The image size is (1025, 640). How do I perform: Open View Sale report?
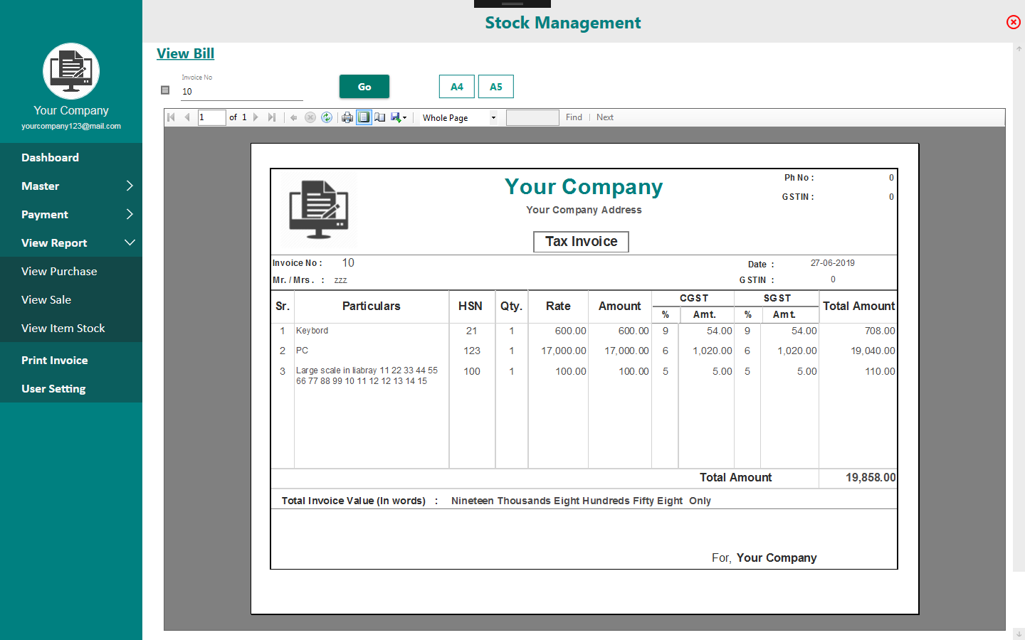[71, 299]
